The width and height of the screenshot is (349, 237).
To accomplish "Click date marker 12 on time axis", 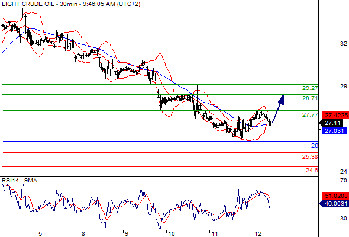I will click(x=258, y=233).
